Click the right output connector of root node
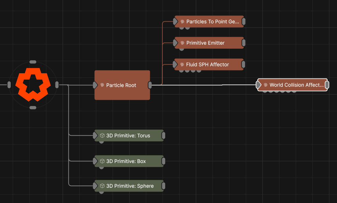This screenshot has width=337, height=203. pos(57,85)
